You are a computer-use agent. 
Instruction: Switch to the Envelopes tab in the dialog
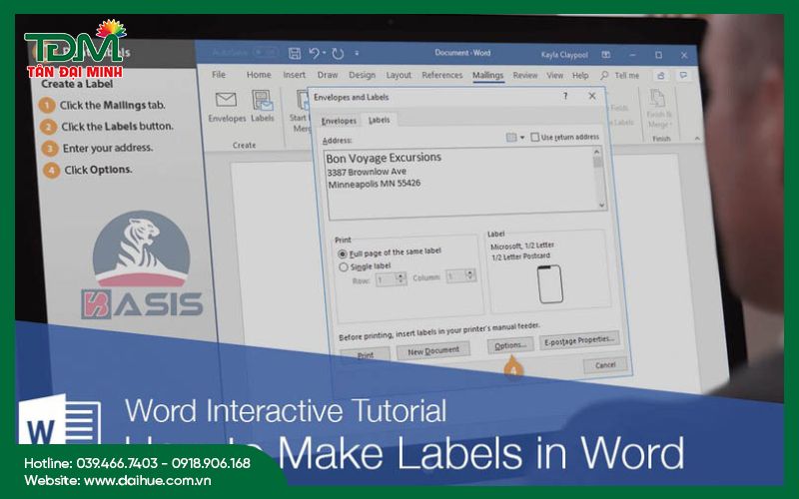coord(338,121)
